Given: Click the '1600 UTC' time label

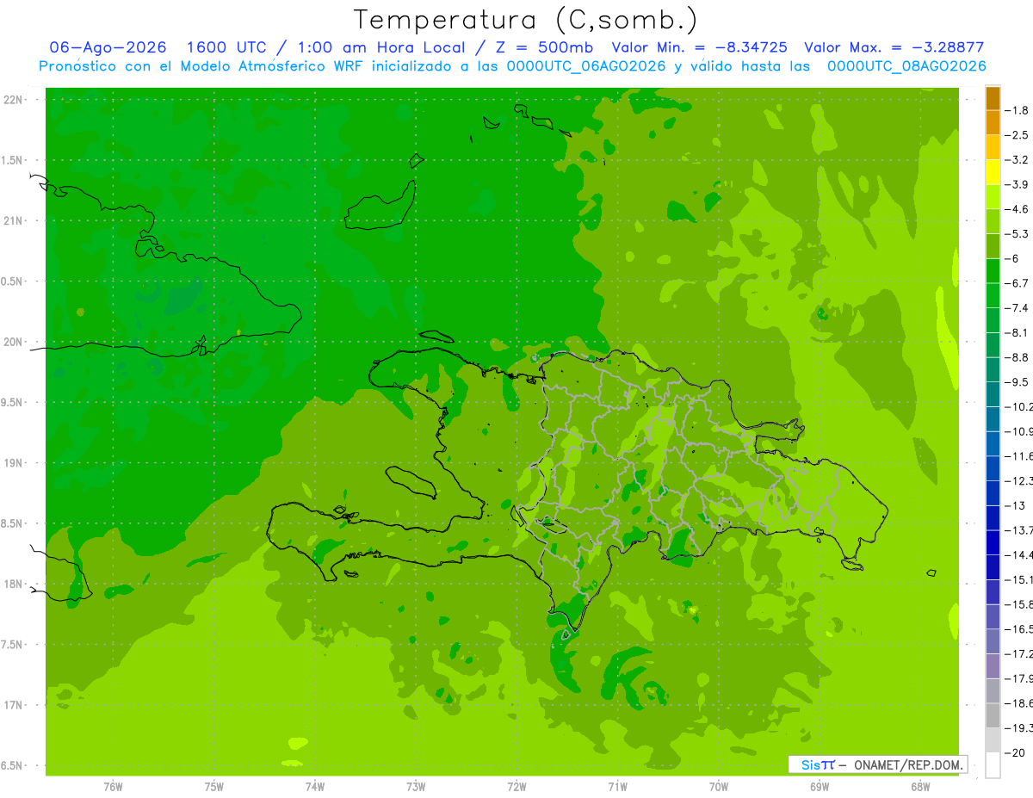Looking at the screenshot, I should [x=227, y=47].
